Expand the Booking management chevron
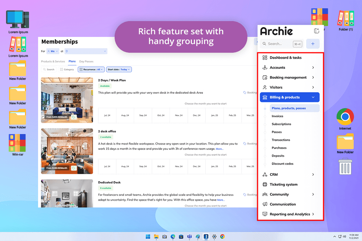The height and width of the screenshot is (241, 362). 313,78
